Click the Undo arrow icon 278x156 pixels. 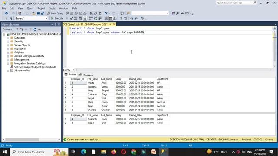pos(106,13)
